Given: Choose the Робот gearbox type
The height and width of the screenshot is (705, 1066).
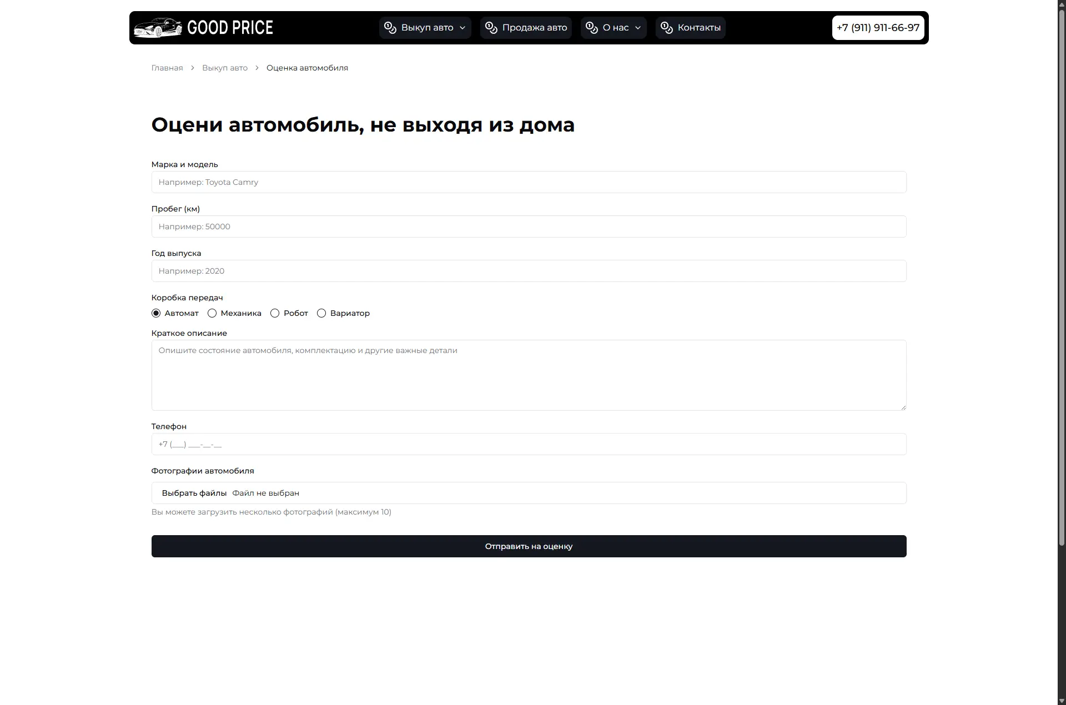Looking at the screenshot, I should [275, 313].
